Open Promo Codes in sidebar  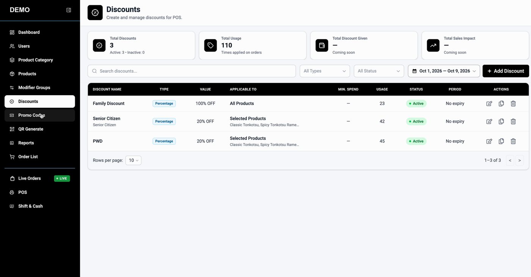click(x=40, y=115)
